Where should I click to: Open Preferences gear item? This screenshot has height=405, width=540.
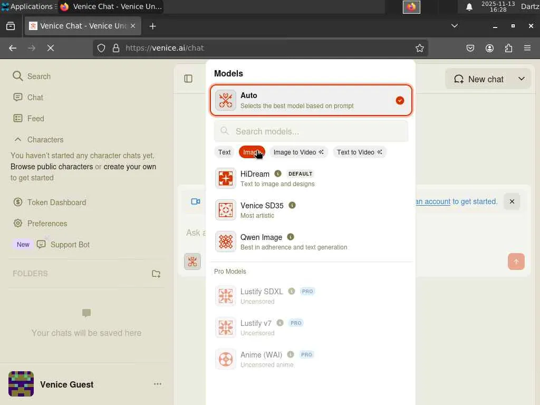tap(40, 223)
